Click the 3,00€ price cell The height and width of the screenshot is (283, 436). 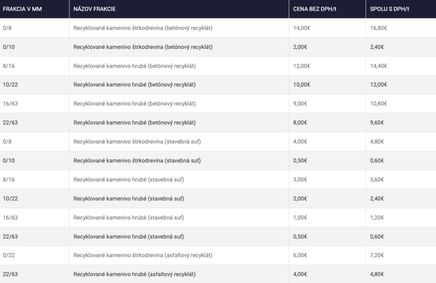point(327,180)
